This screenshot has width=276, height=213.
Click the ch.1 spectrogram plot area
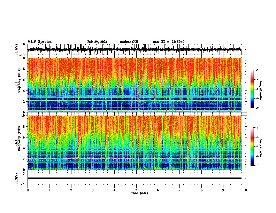pyautogui.click(x=134, y=85)
